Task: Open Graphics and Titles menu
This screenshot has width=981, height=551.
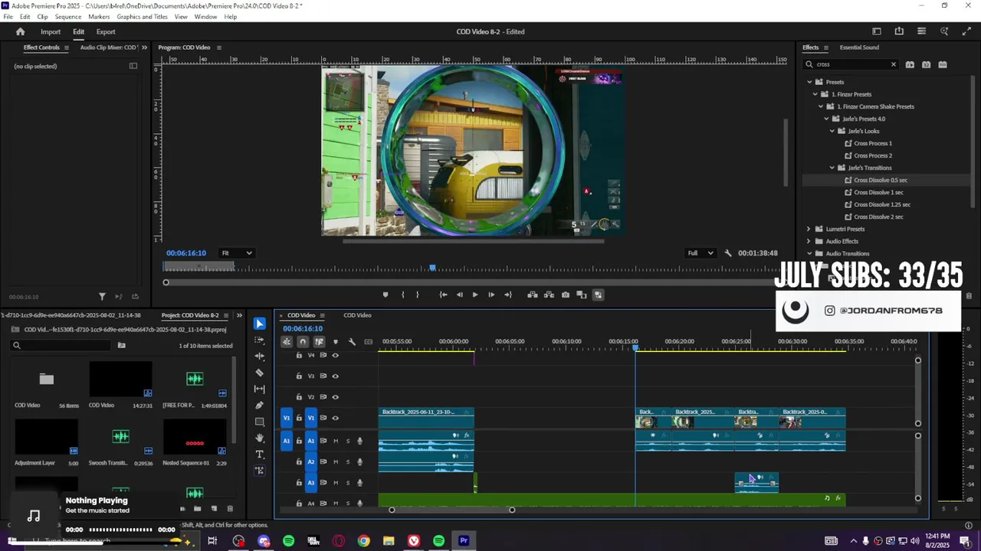Action: [142, 17]
